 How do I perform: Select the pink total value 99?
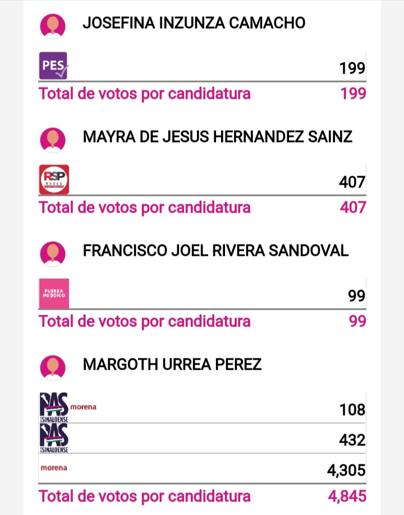(x=357, y=321)
